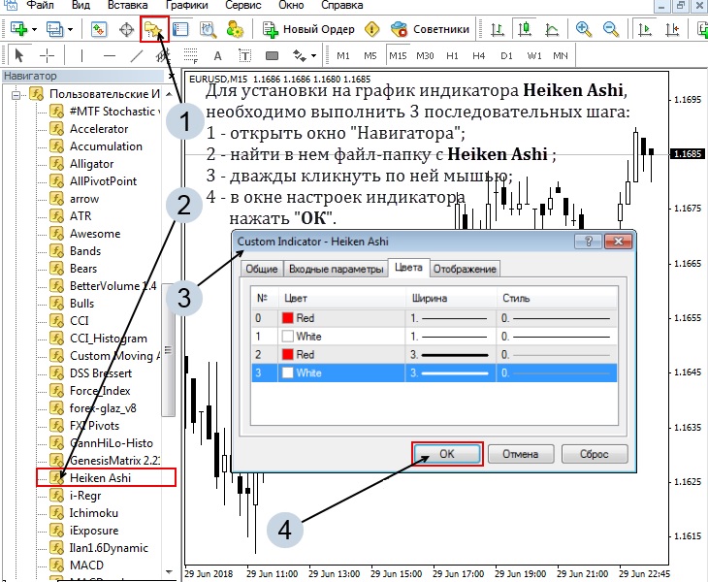Screen dimensions: 708x582
Task: Click Red color swatch in row 2
Action: click(x=288, y=354)
